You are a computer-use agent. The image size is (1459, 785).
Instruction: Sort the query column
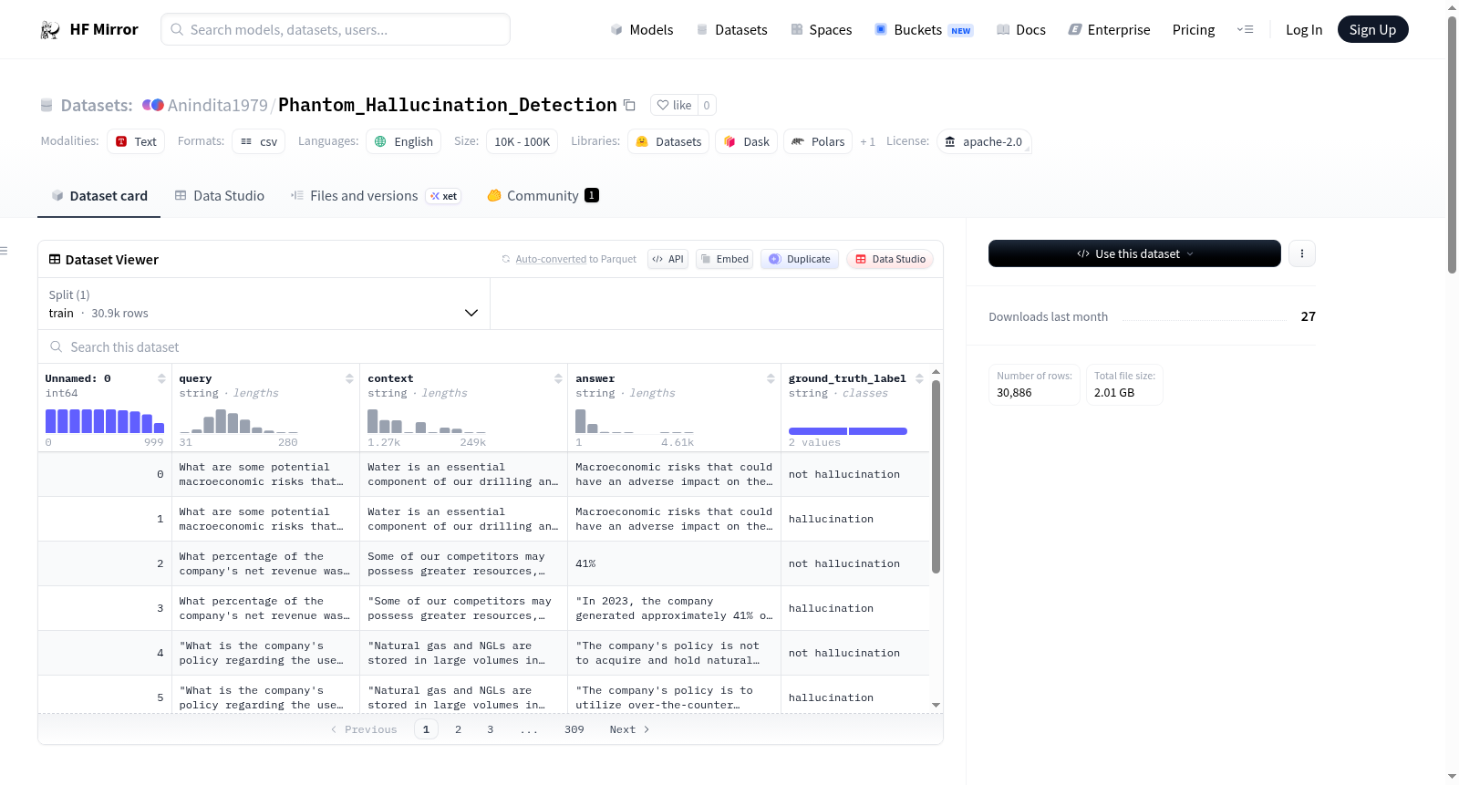coord(349,378)
